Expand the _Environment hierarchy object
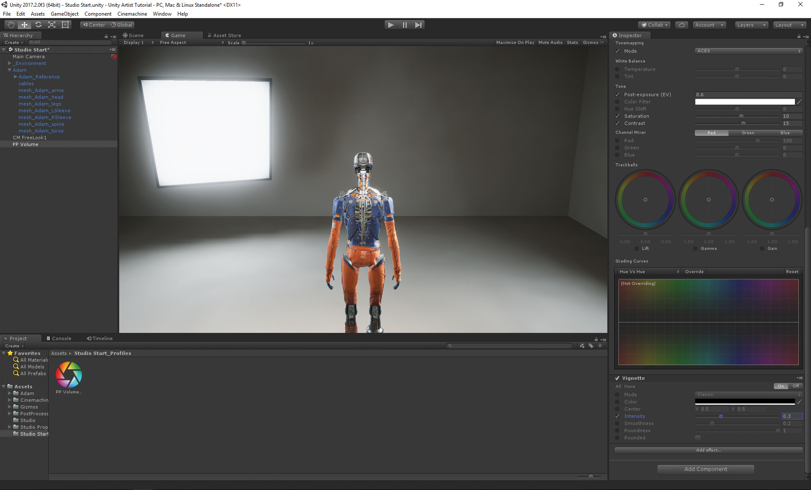 (x=9, y=63)
